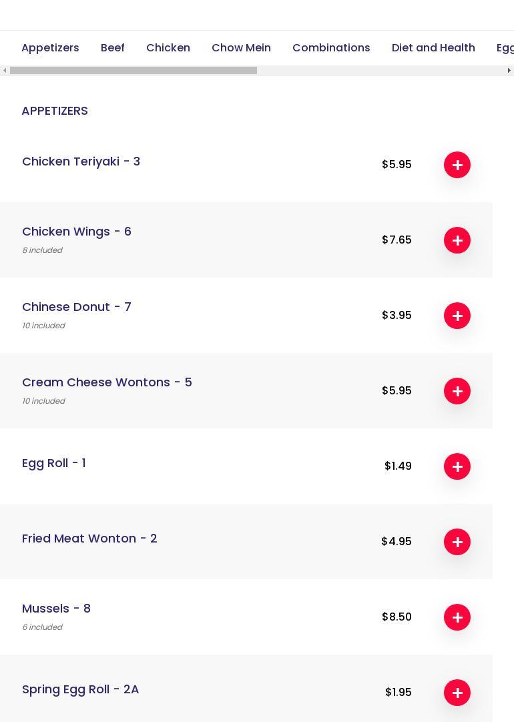Click the Egg Roll - 1 item name
This screenshot has height=722, width=514.
(54, 463)
